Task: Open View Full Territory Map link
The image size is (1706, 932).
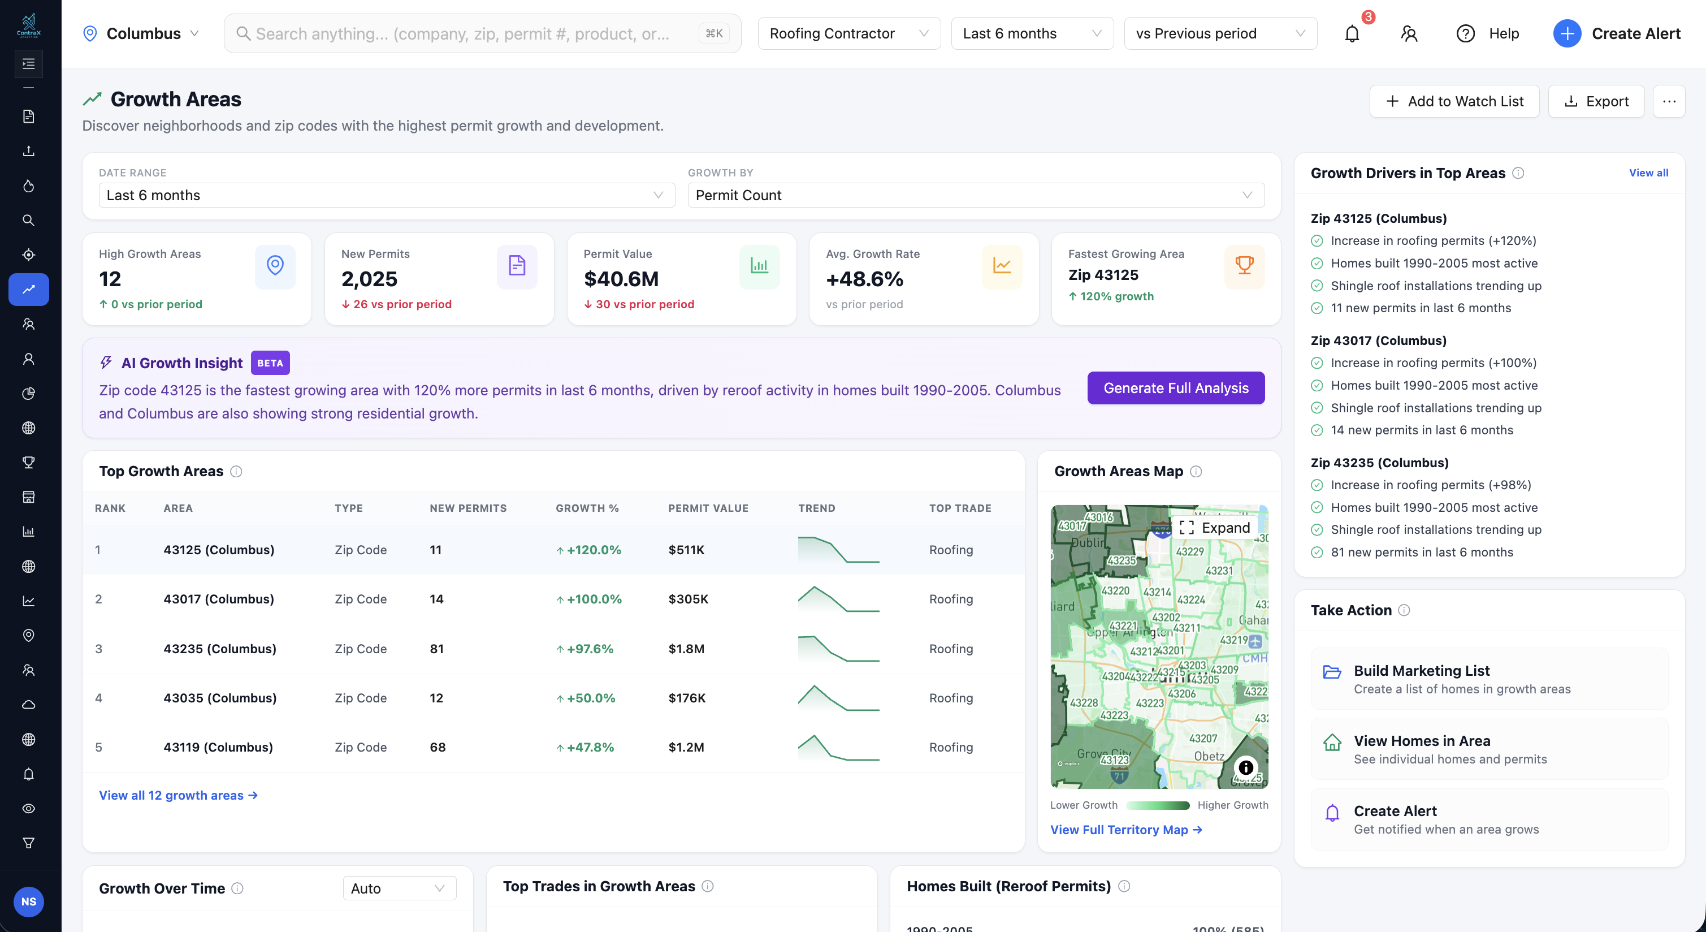Action: [x=1126, y=829]
